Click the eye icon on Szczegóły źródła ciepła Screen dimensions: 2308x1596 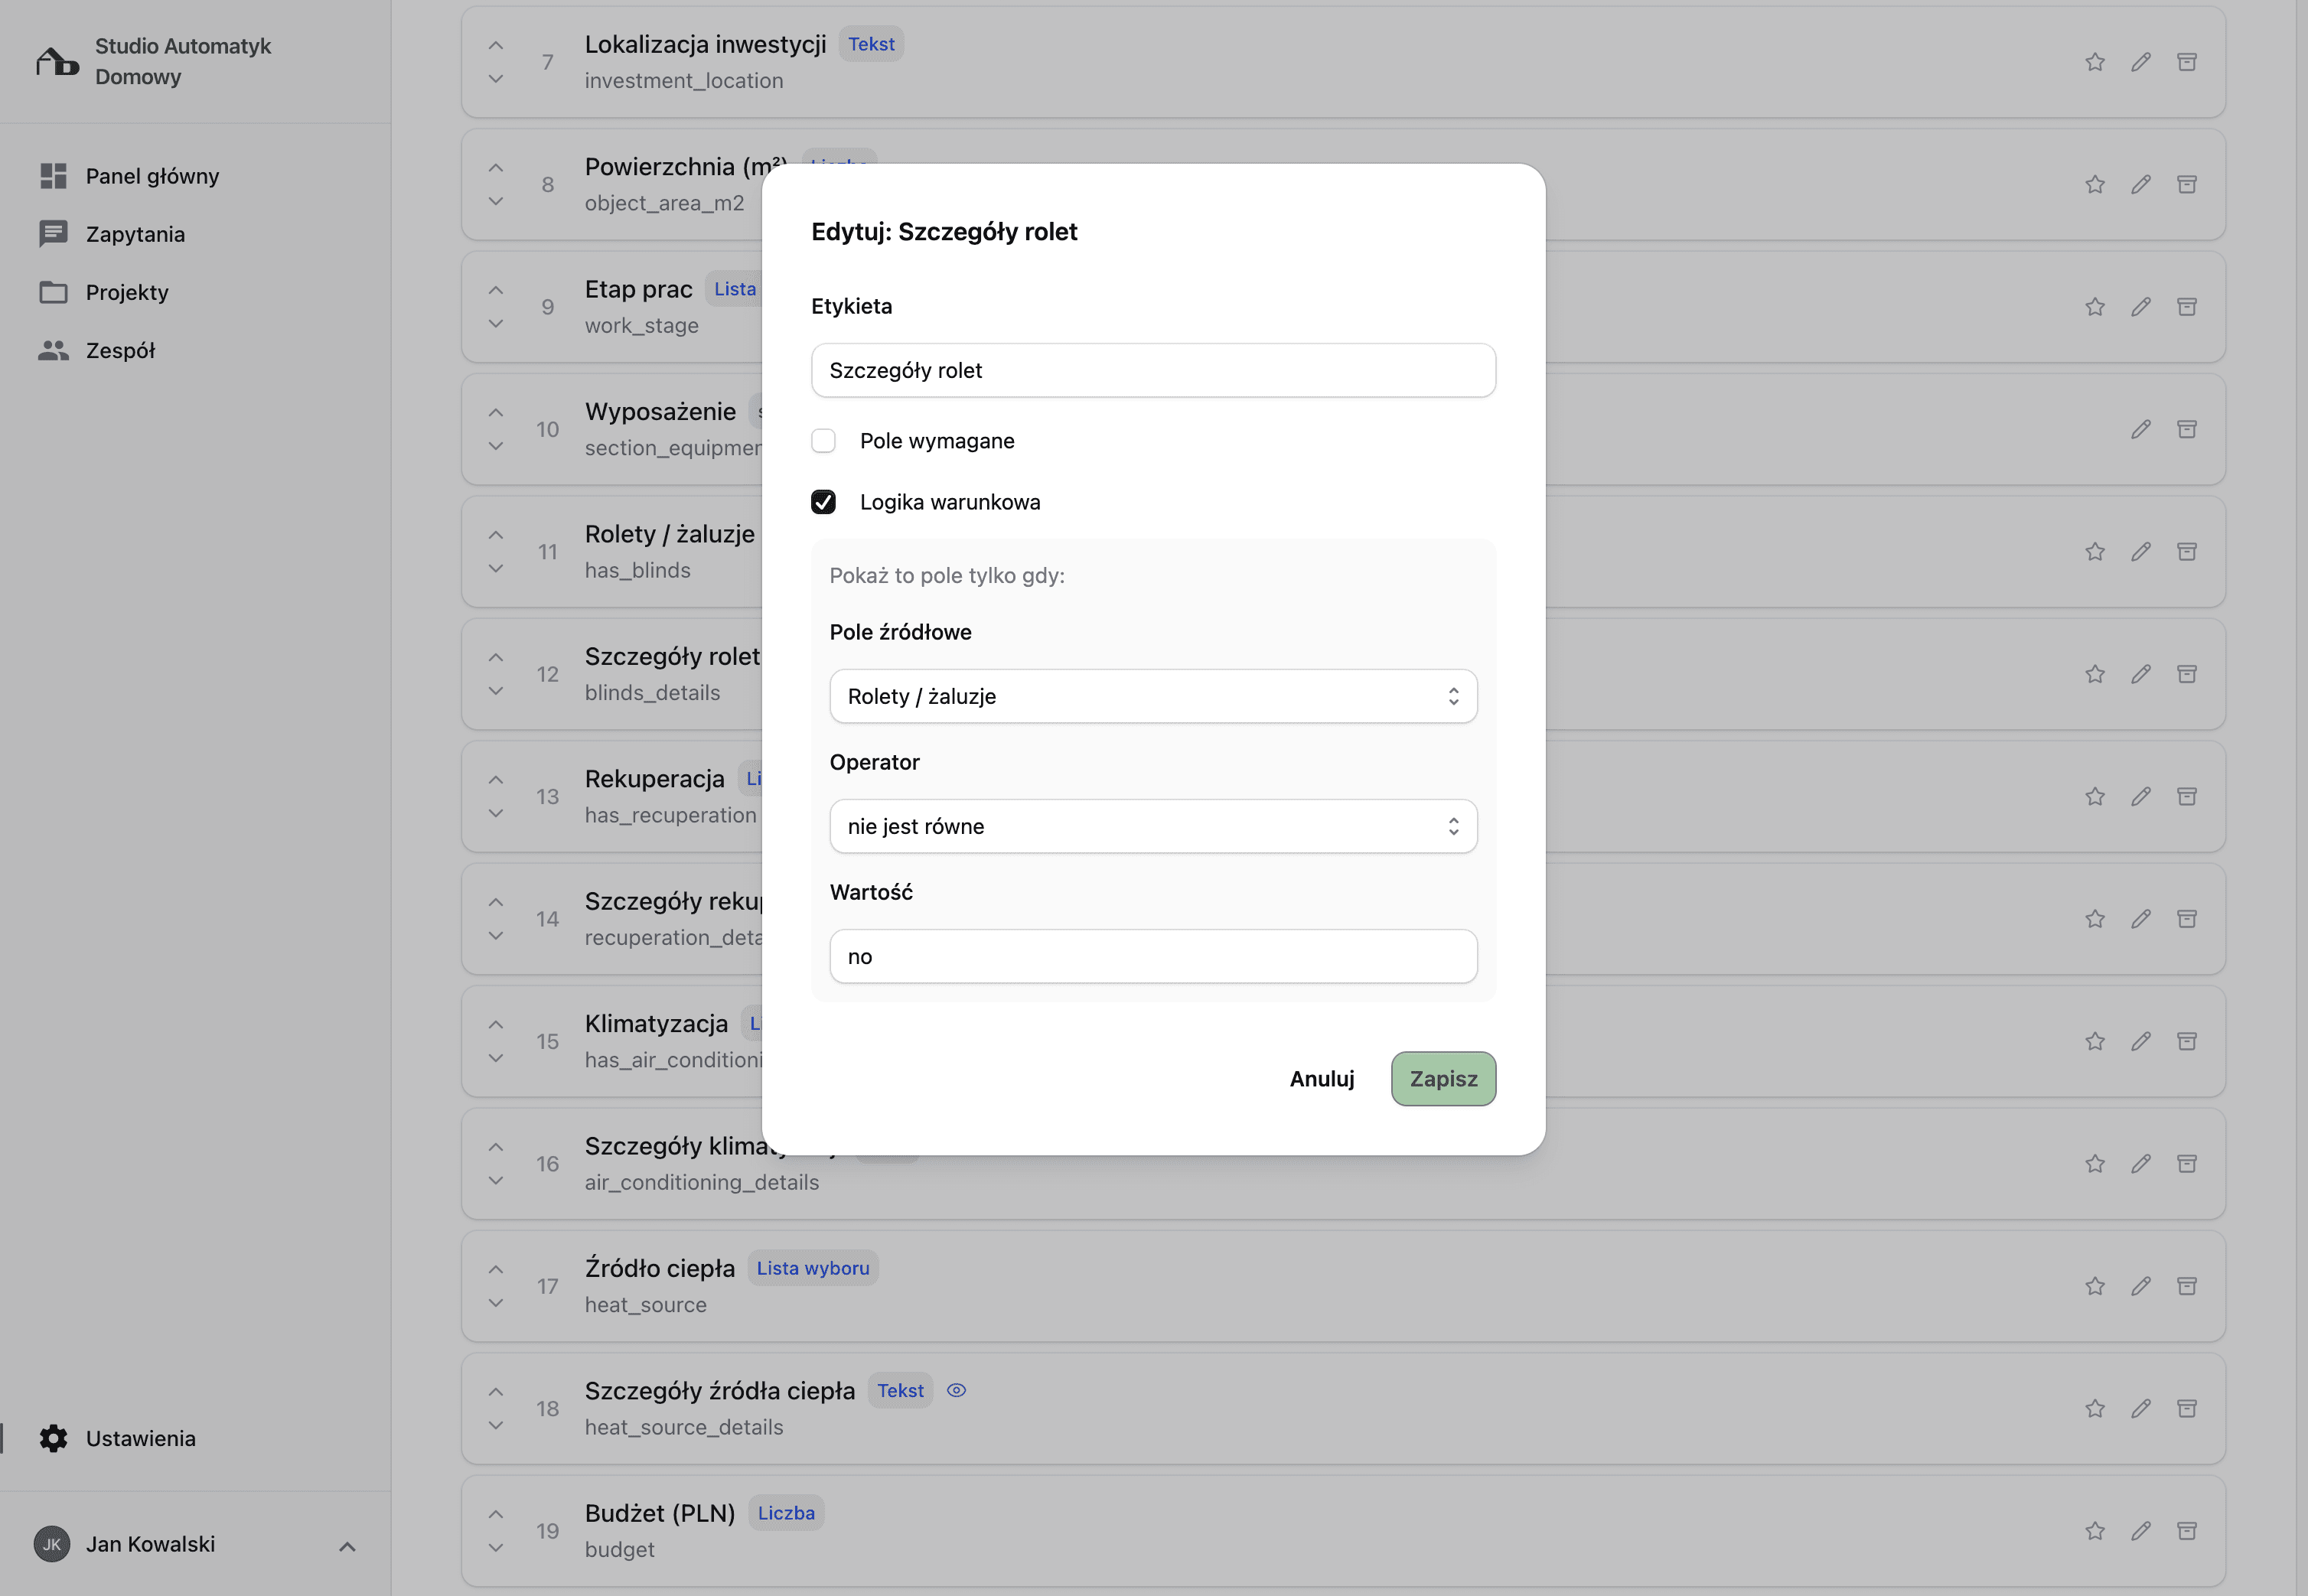pos(956,1390)
